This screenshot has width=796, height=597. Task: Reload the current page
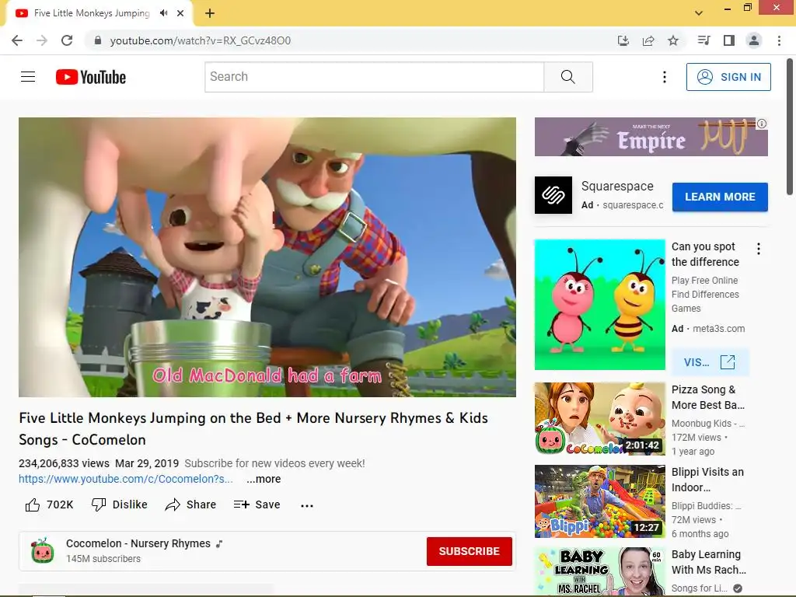pyautogui.click(x=67, y=40)
